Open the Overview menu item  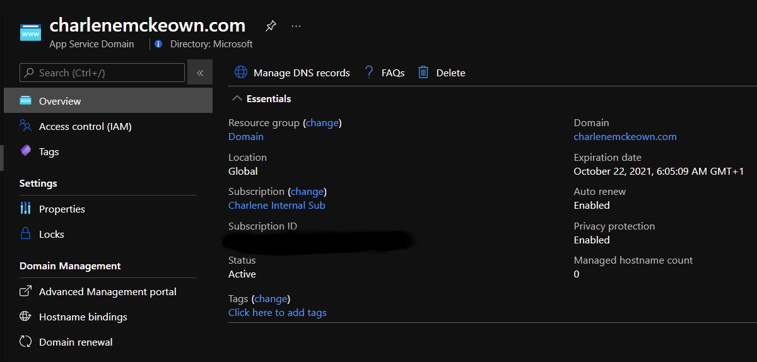108,101
